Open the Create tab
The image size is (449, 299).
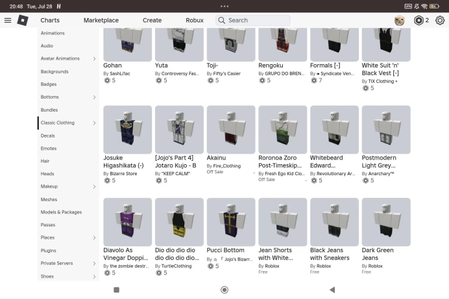pos(152,20)
